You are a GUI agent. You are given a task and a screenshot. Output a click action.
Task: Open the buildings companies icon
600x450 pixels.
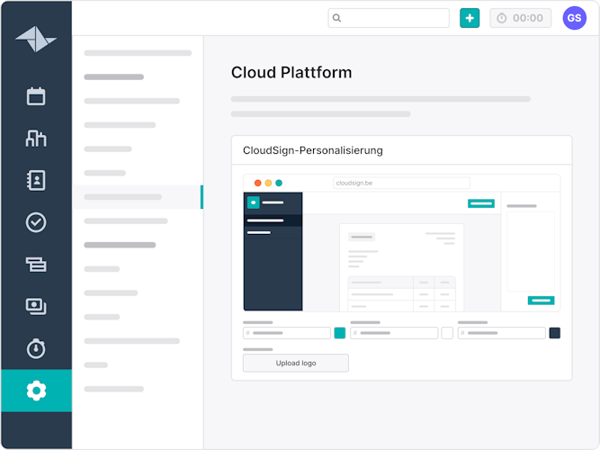point(36,138)
